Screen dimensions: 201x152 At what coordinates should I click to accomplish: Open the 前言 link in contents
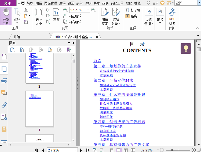click(x=97, y=61)
